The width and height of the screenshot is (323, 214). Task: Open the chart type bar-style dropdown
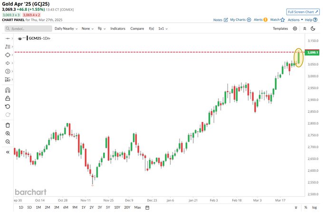tap(102, 28)
